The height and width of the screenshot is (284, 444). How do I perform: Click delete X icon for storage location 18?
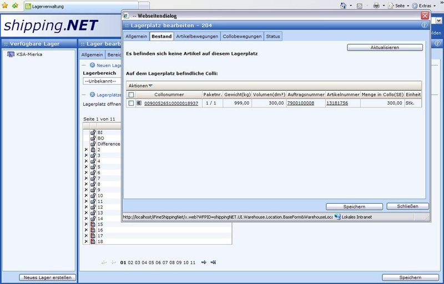[85, 241]
